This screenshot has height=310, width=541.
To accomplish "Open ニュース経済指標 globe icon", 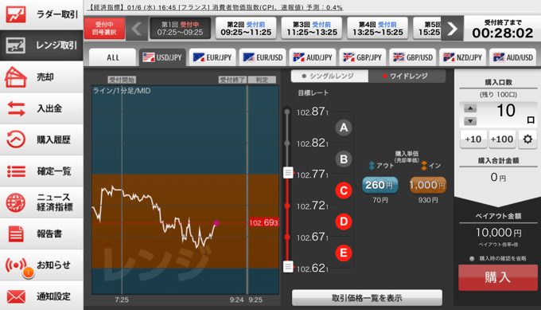I will [x=16, y=202].
